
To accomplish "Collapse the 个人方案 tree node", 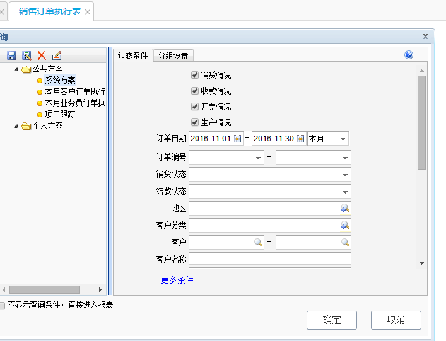I will 16,126.
